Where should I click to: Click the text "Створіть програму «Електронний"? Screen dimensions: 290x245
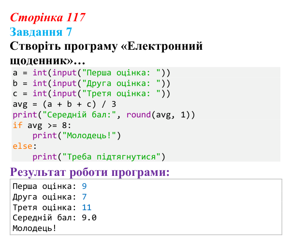(106, 46)
